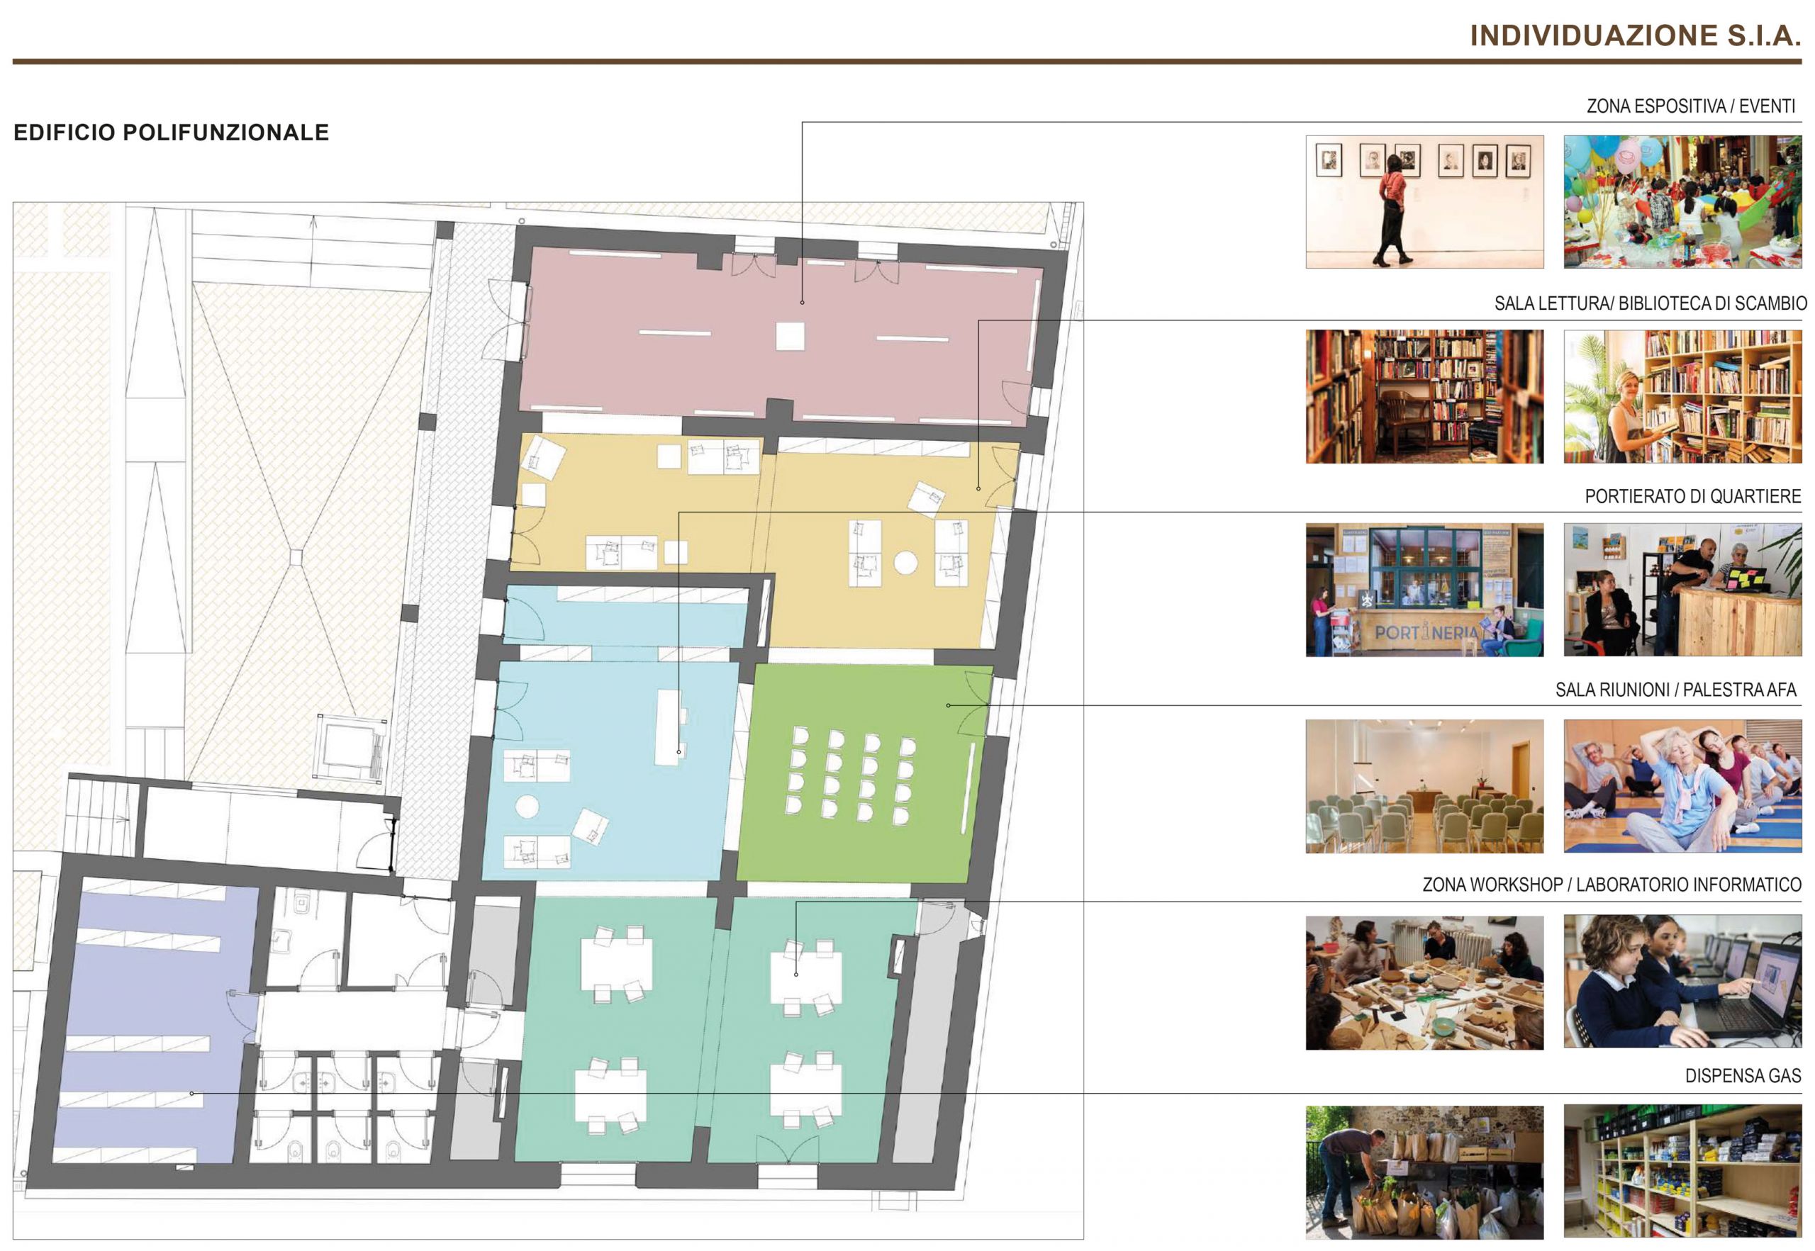
Task: Open the pantry shelves photo
Action: tap(1682, 1171)
